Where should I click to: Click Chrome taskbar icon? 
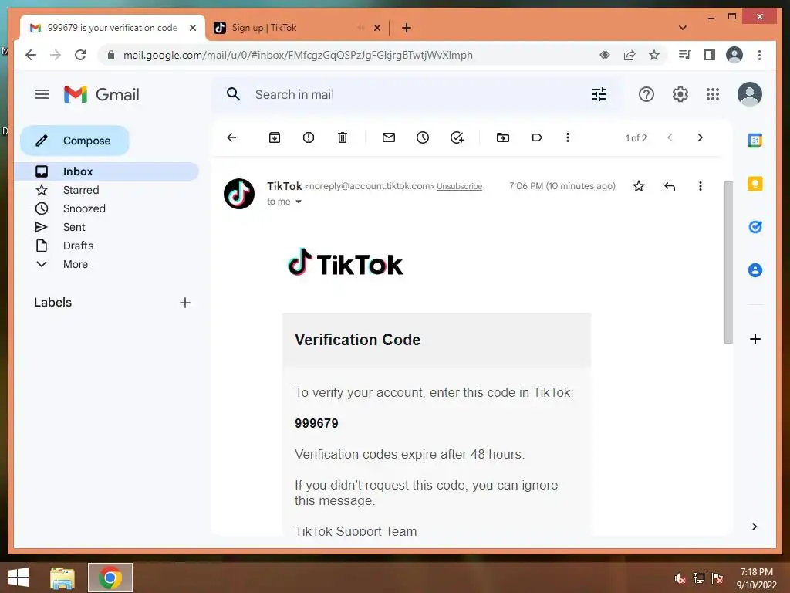click(x=110, y=578)
